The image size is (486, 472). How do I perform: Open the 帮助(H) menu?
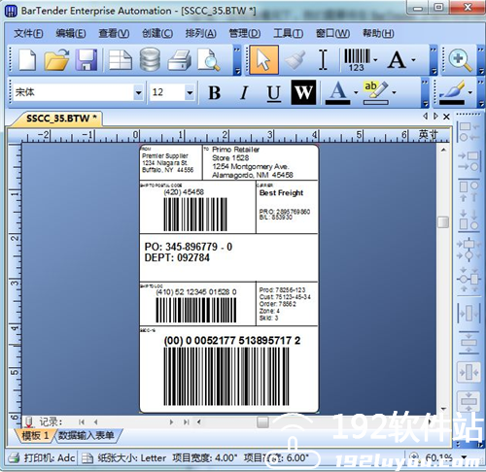tap(378, 33)
